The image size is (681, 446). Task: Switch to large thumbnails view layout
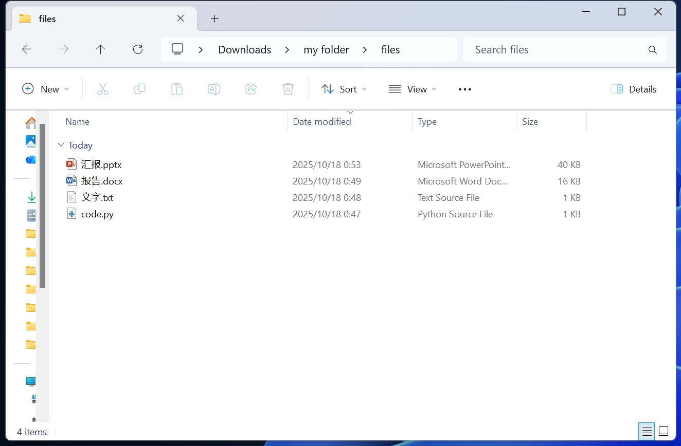pyautogui.click(x=664, y=431)
